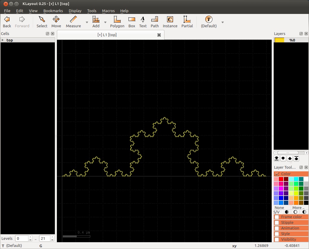Move layer to bottom arrow button
This screenshot has height=249, width=309.
[276, 158]
